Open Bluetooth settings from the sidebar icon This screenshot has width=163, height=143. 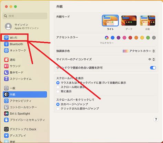[x=6, y=44]
